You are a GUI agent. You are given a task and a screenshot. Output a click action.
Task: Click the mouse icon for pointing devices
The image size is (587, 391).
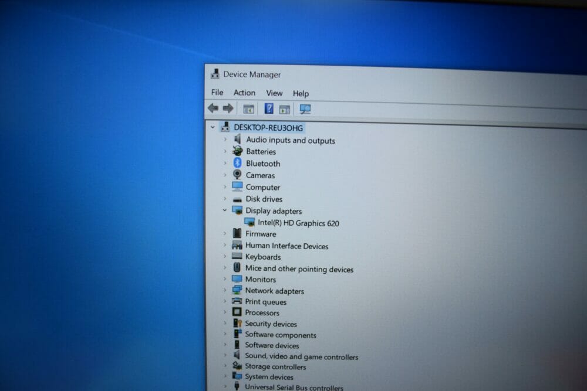click(x=237, y=267)
